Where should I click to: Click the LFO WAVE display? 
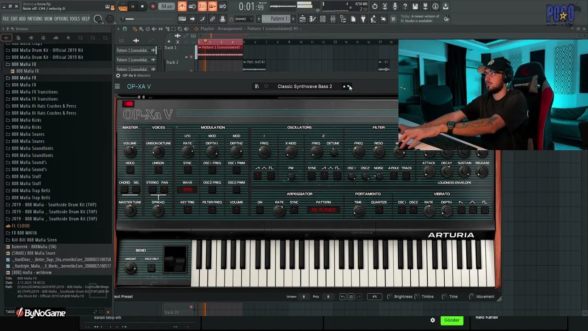(x=187, y=189)
